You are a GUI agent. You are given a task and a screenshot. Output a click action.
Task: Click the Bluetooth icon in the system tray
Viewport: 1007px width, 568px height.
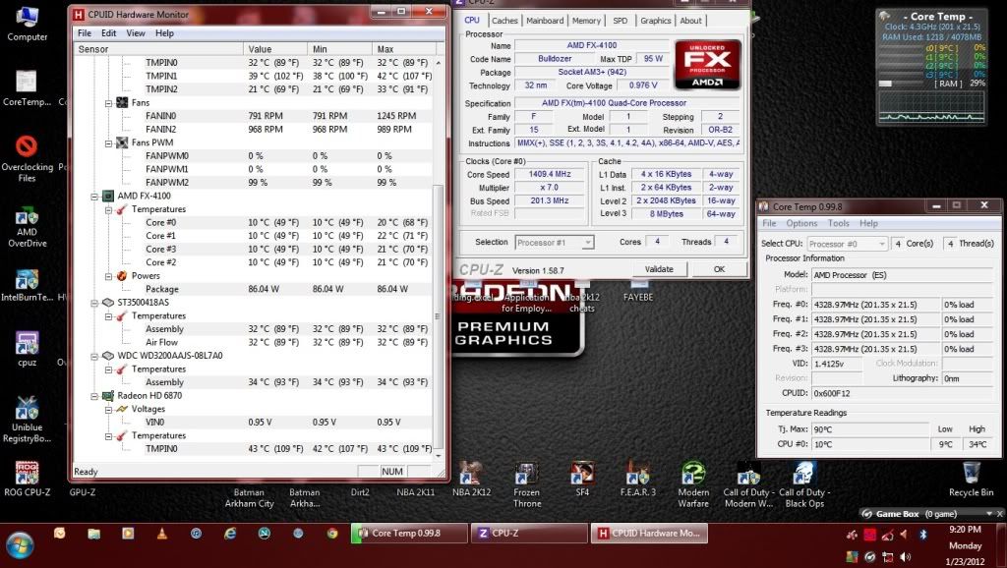click(x=922, y=534)
